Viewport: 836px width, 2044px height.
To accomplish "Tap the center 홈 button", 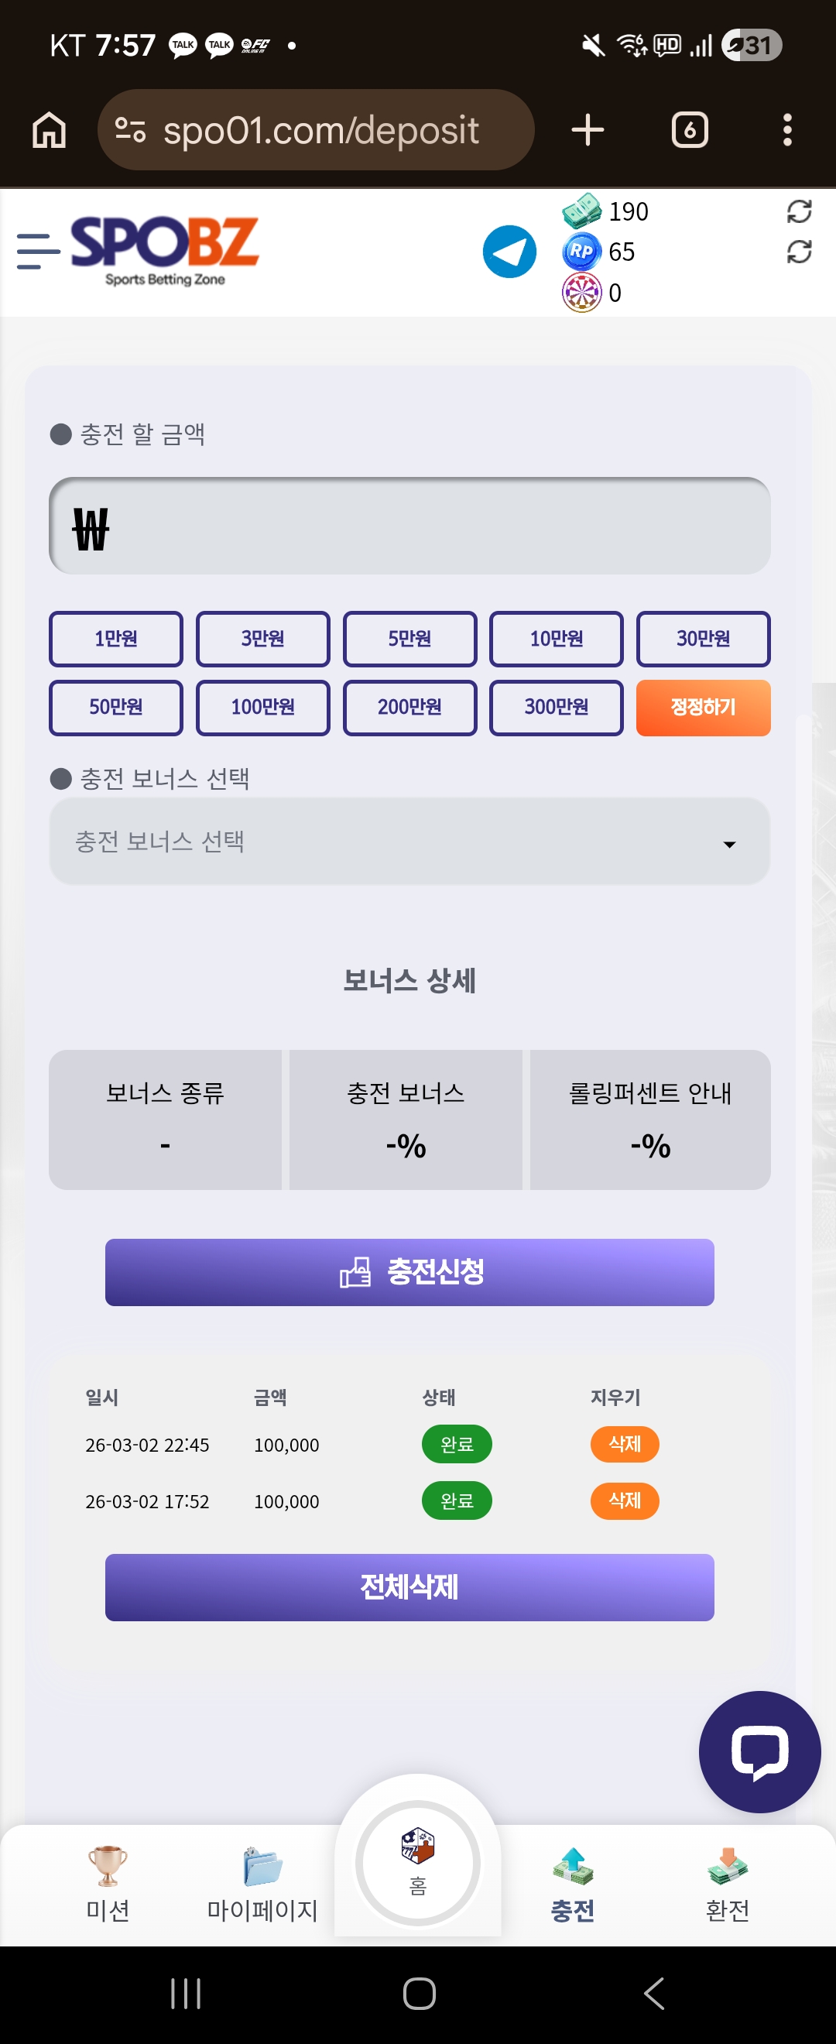I will 418,1861.
